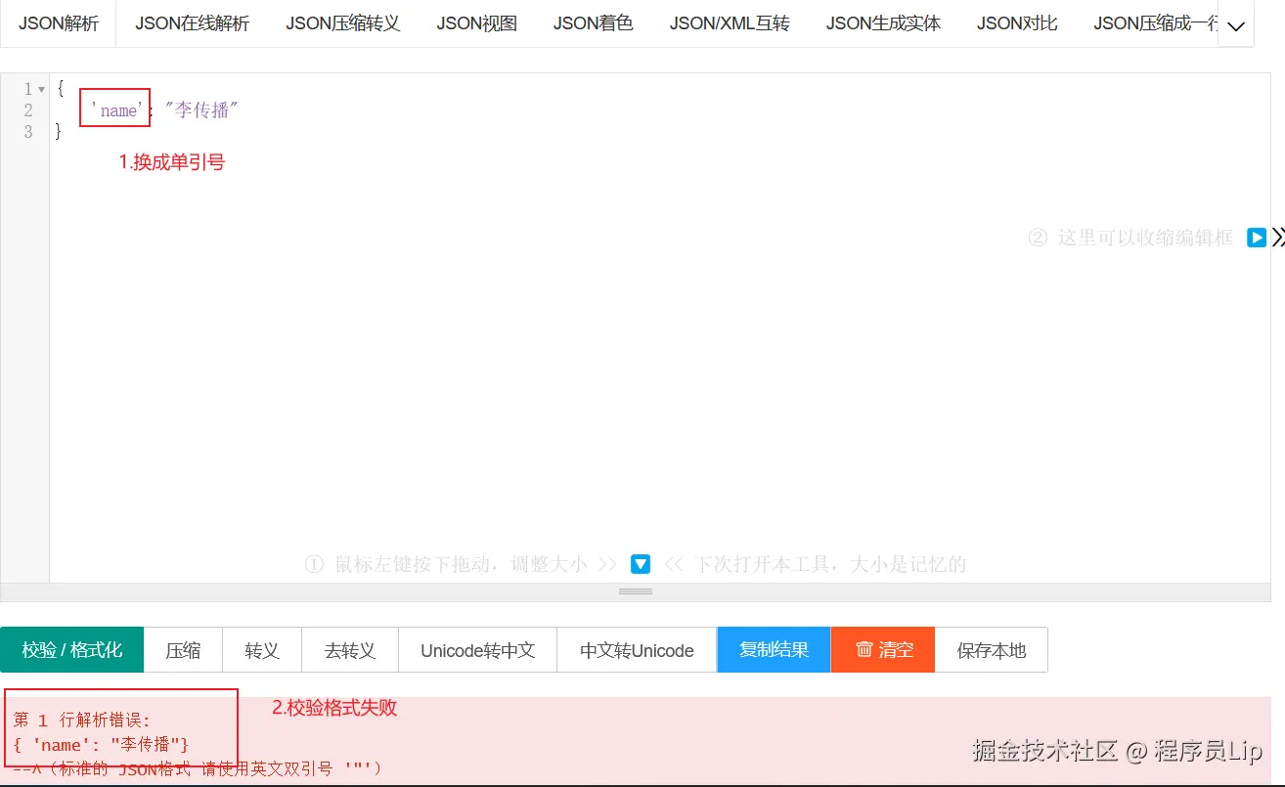Click the » chevron beside the collapse hint
The image size is (1285, 787).
pyautogui.click(x=1277, y=237)
